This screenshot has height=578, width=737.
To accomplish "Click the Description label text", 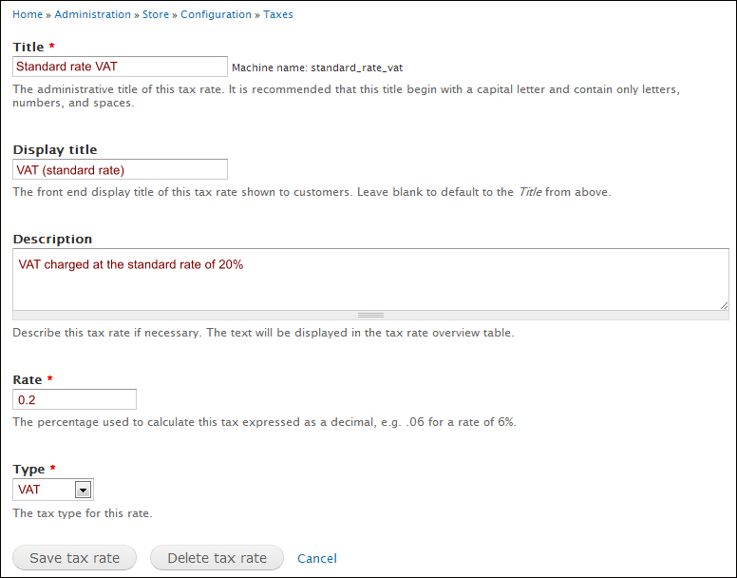I will (x=52, y=239).
